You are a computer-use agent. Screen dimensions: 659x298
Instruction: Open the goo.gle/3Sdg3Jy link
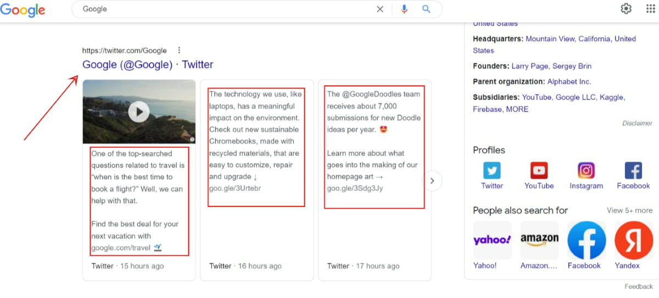tap(355, 188)
